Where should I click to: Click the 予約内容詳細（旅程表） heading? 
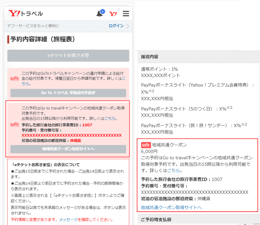point(43,39)
